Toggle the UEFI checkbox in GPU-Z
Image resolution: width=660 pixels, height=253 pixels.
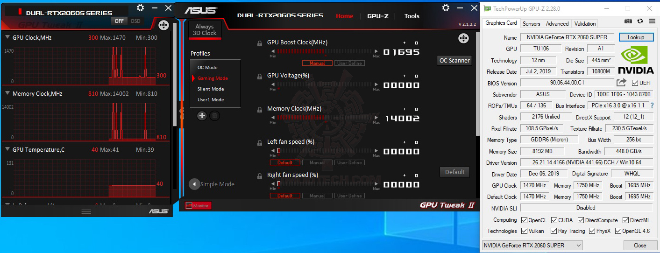point(635,83)
